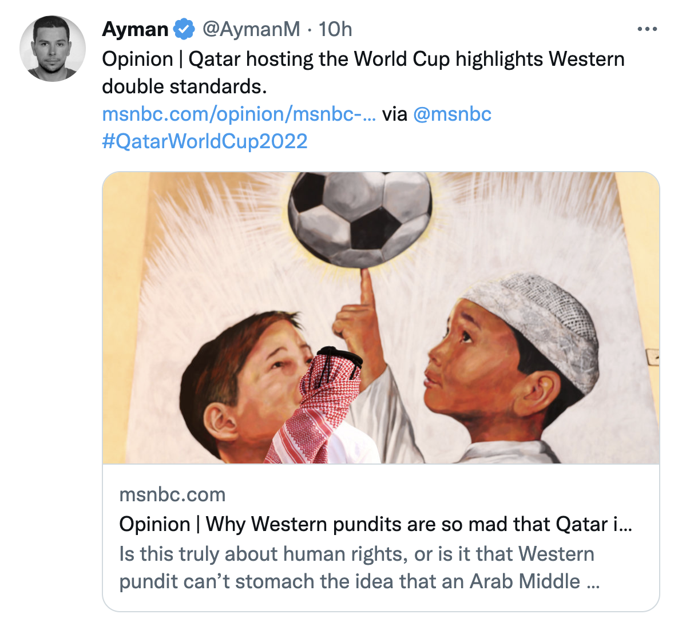Follow the msnbc.com/opinion shortened link
This screenshot has height=626, width=682.
click(239, 114)
